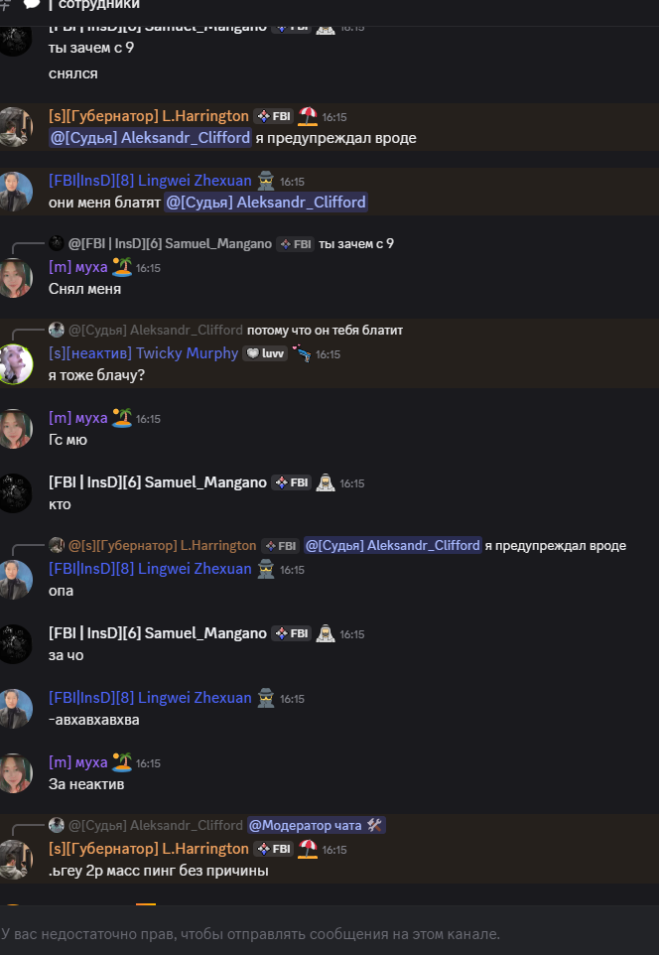Click the role icon next to Samuel_Mangano's кто message
Image resolution: width=659 pixels, height=955 pixels.
click(x=326, y=482)
